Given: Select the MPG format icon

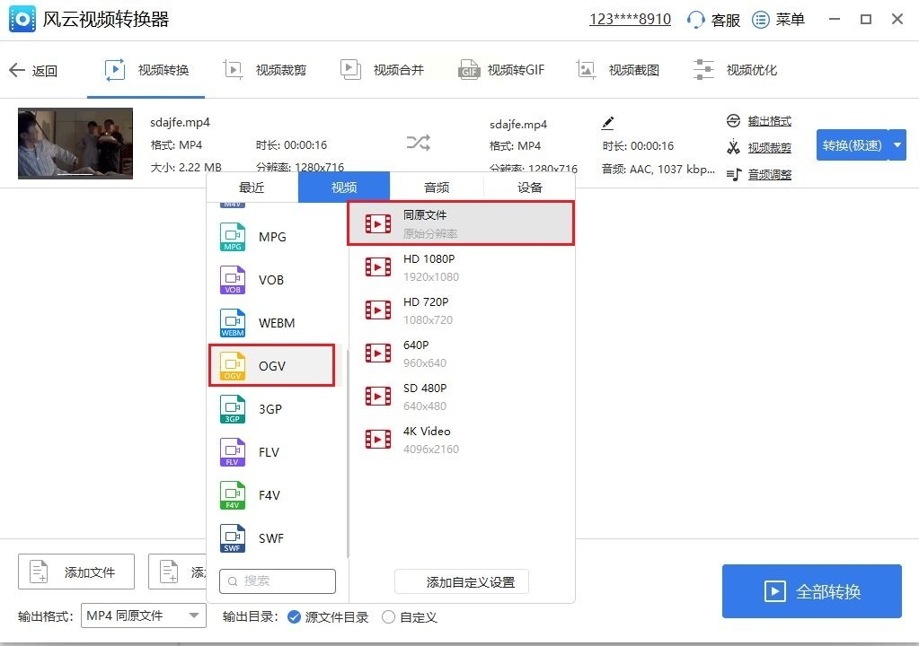Looking at the screenshot, I should pos(233,236).
